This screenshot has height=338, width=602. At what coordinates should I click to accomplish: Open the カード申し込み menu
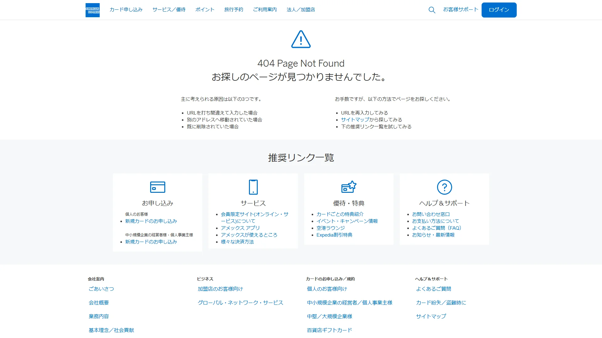pos(126,10)
